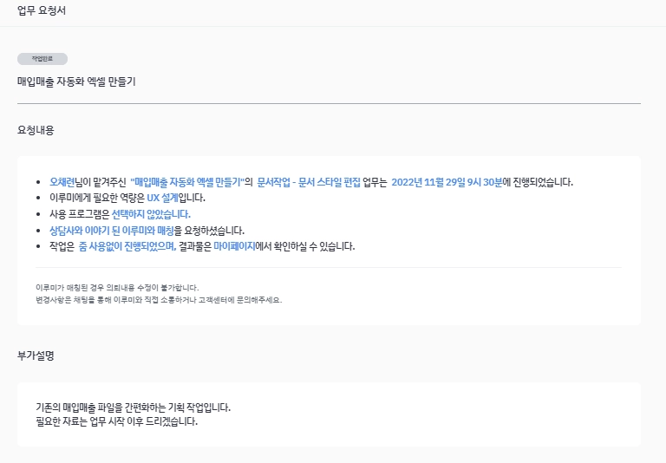Click the bullet beside 이루미에게 필요한 역량은
The height and width of the screenshot is (463, 666).
[39, 199]
